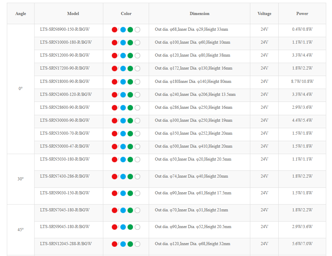332x256 pixels.
Task: Click 2.9W/3.6W power for LTS-SRN9045-180-R/BGW
Action: pos(302,227)
